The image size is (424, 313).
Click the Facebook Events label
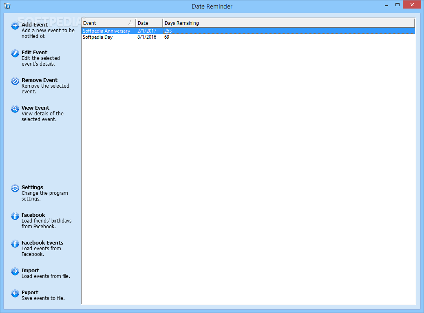point(42,242)
